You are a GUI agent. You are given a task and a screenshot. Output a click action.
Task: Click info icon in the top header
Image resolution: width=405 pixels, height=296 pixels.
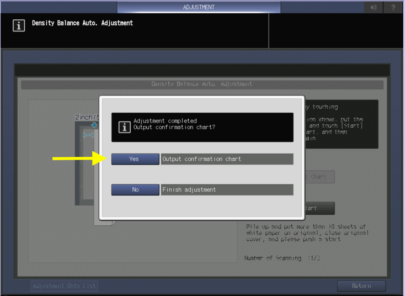[19, 26]
